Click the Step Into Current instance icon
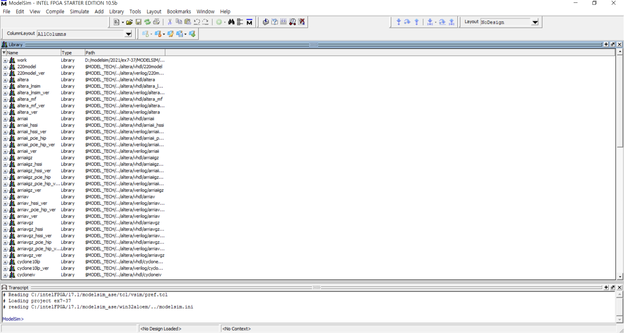 pos(430,22)
